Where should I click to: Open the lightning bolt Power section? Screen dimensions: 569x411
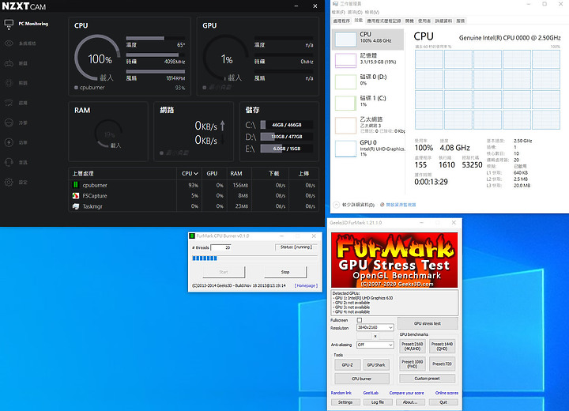click(9, 142)
